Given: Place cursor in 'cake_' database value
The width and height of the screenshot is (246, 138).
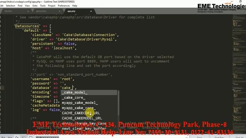Looking at the screenshot, I should (67, 88).
